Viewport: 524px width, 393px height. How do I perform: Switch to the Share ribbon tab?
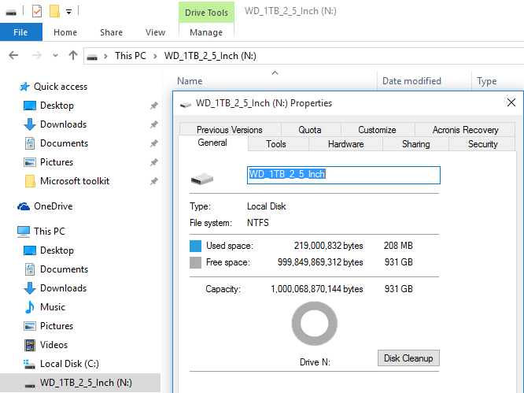click(x=111, y=32)
